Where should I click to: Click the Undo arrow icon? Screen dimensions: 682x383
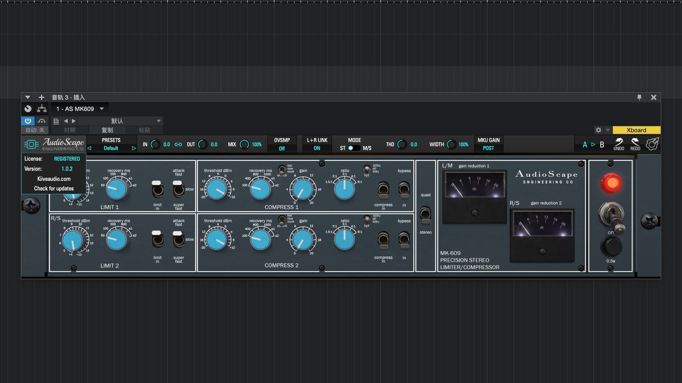point(619,142)
